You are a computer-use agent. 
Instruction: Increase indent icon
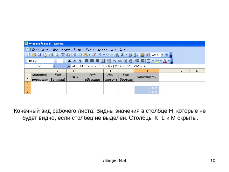click(x=142, y=61)
